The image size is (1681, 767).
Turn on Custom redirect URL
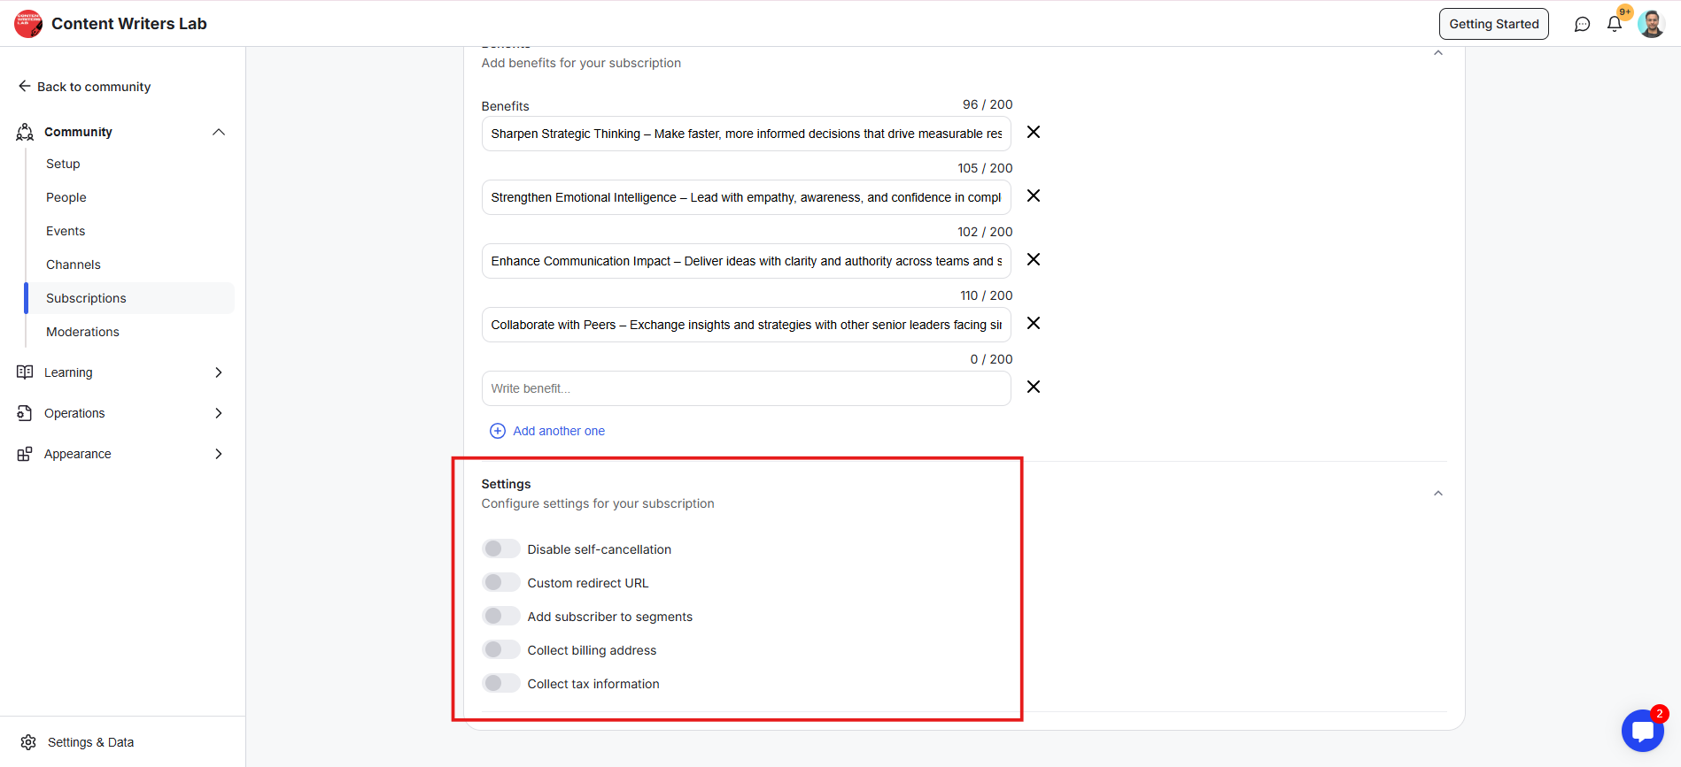click(501, 583)
